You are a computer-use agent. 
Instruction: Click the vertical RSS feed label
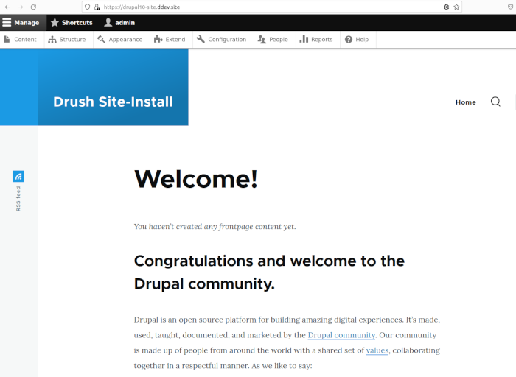[x=18, y=199]
